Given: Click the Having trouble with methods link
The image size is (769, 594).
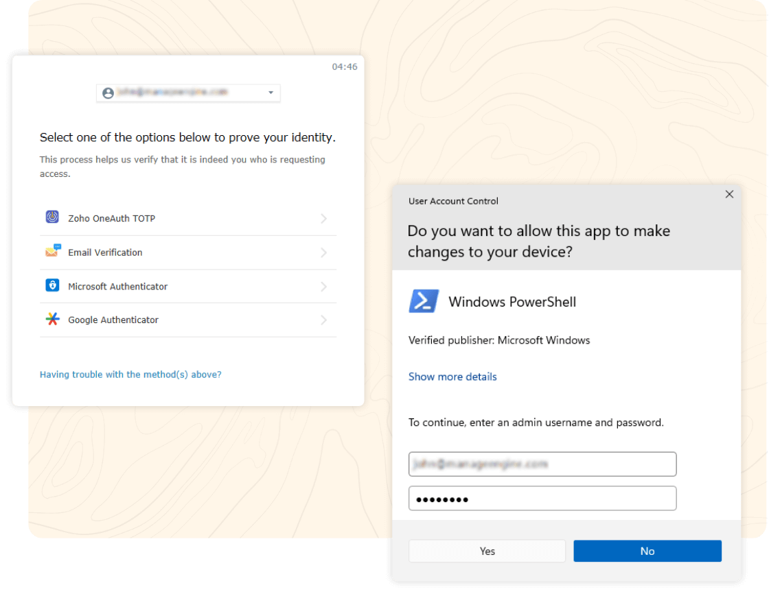Looking at the screenshot, I should [x=130, y=374].
